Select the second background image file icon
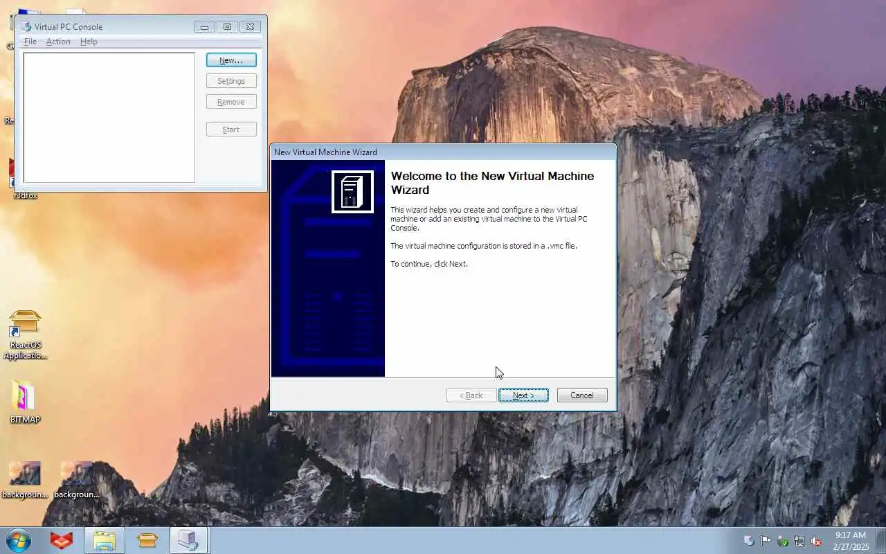The width and height of the screenshot is (886, 554). click(76, 480)
